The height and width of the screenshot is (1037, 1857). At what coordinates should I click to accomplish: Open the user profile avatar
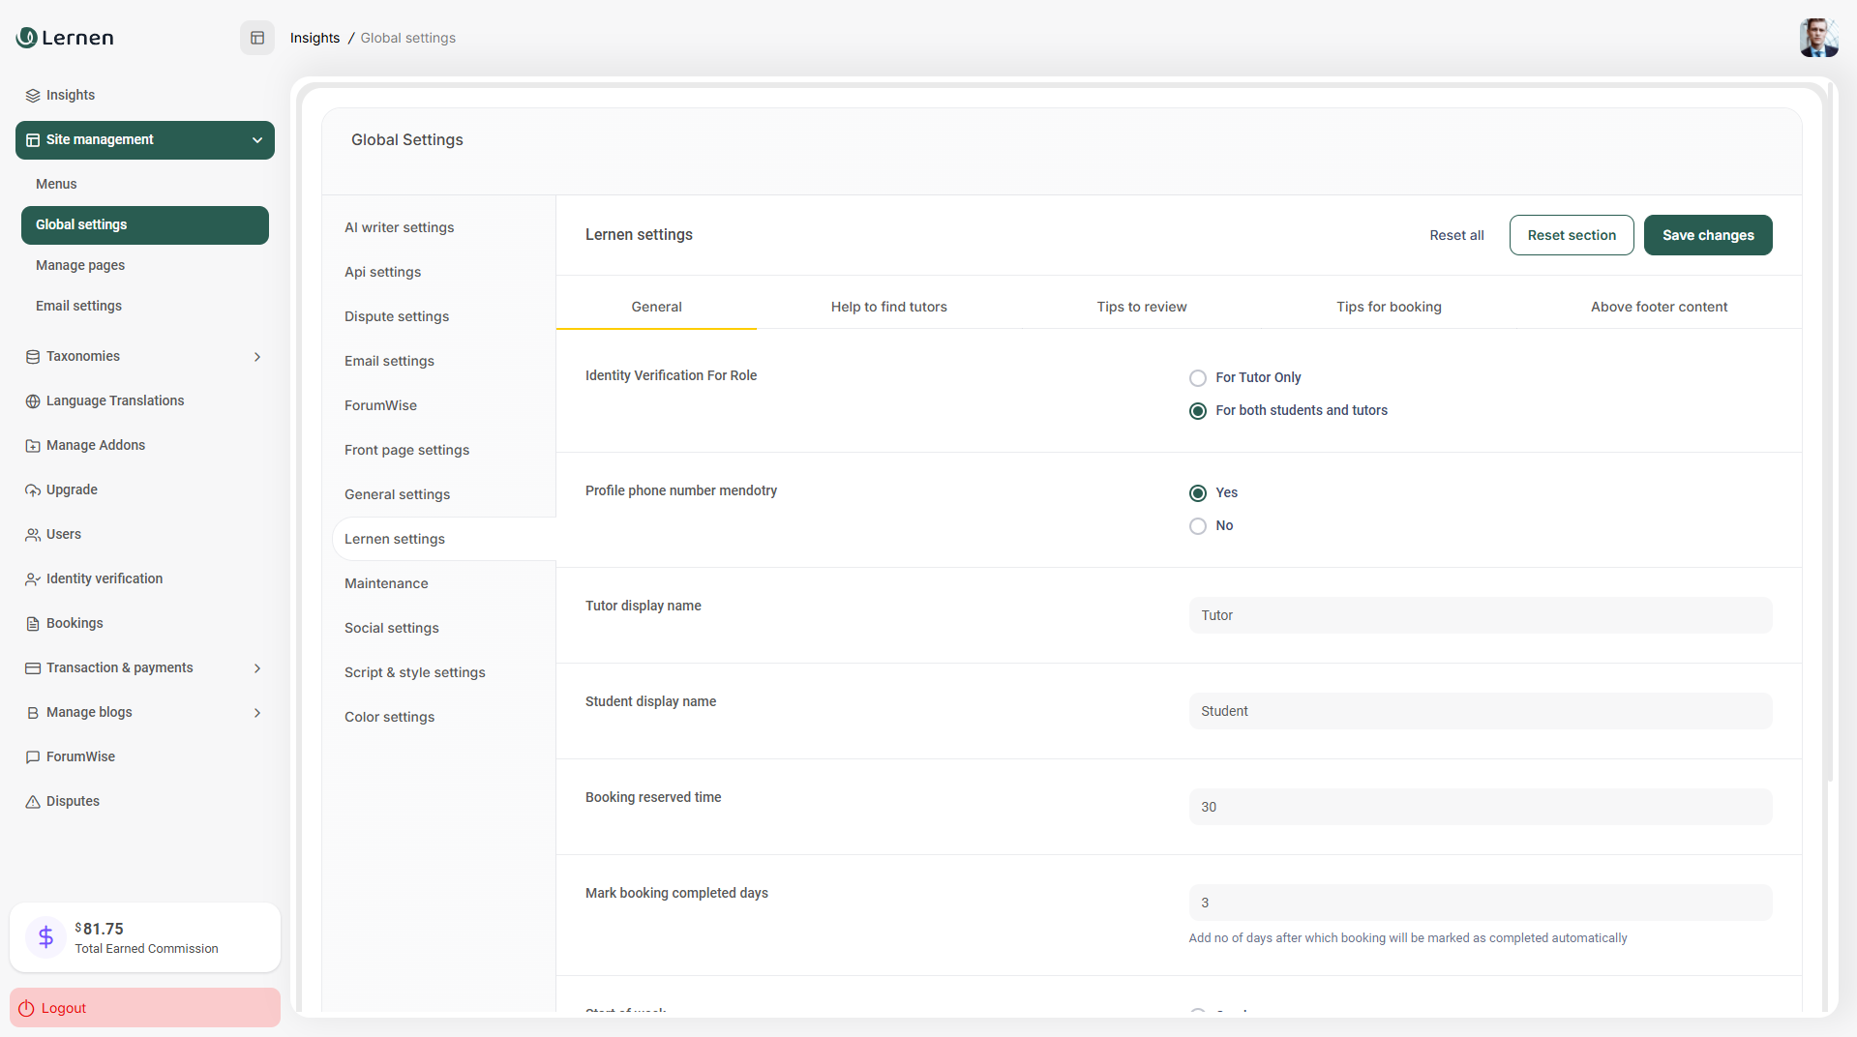click(1817, 38)
